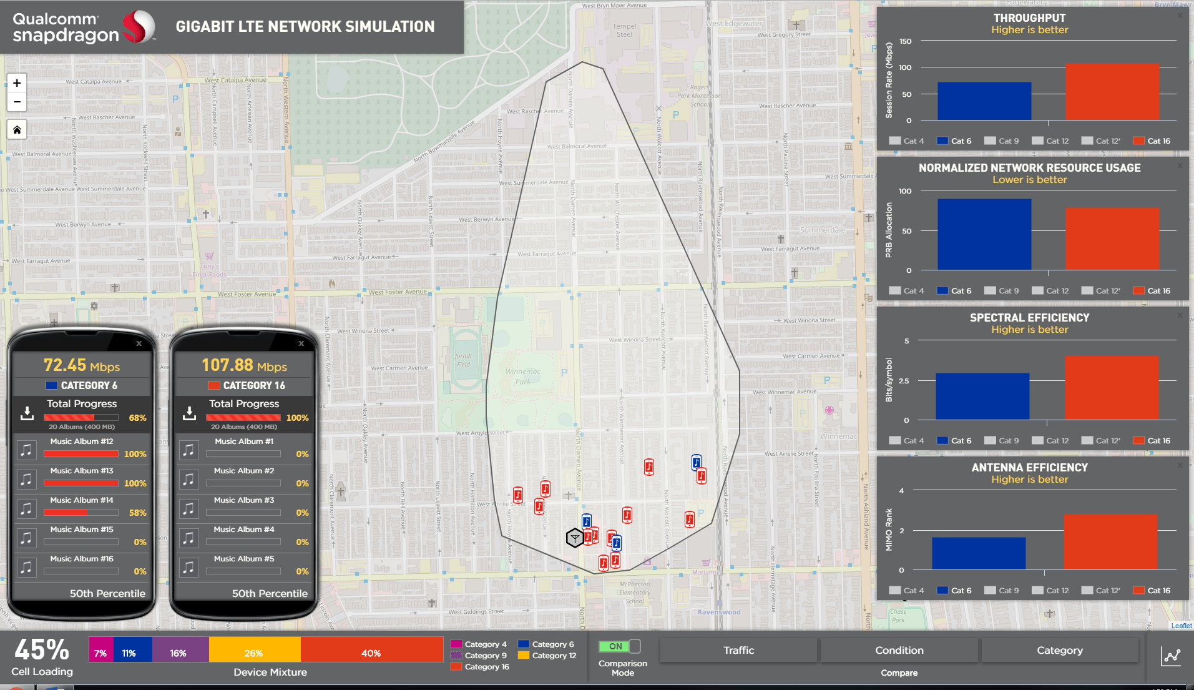Toggle Cat 12 in Antenna Efficiency legend
Viewport: 1194px width, 690px height.
point(1050,591)
